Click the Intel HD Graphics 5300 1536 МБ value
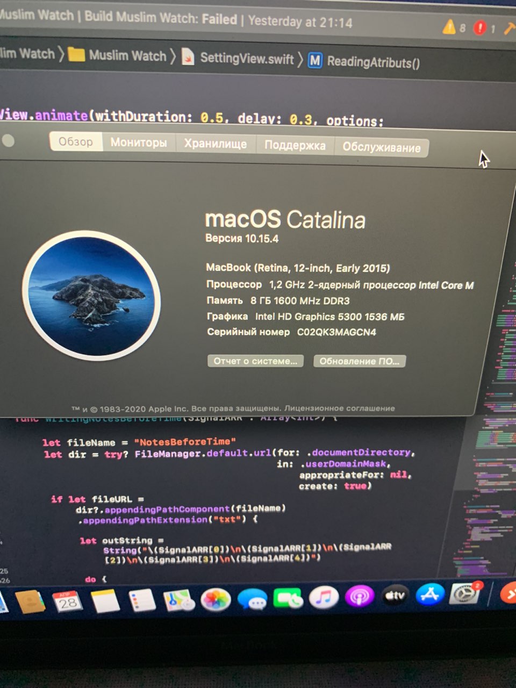Image resolution: width=516 pixels, height=688 pixels. pos(329,317)
